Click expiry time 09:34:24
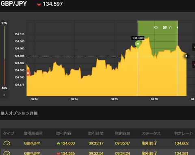 coord(123,153)
